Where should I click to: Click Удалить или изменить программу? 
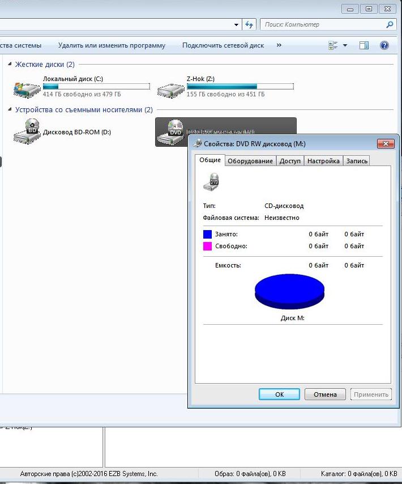click(x=112, y=45)
